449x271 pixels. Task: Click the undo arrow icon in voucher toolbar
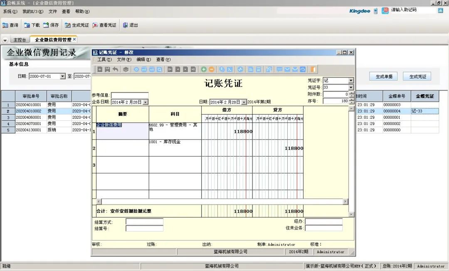coord(115,69)
